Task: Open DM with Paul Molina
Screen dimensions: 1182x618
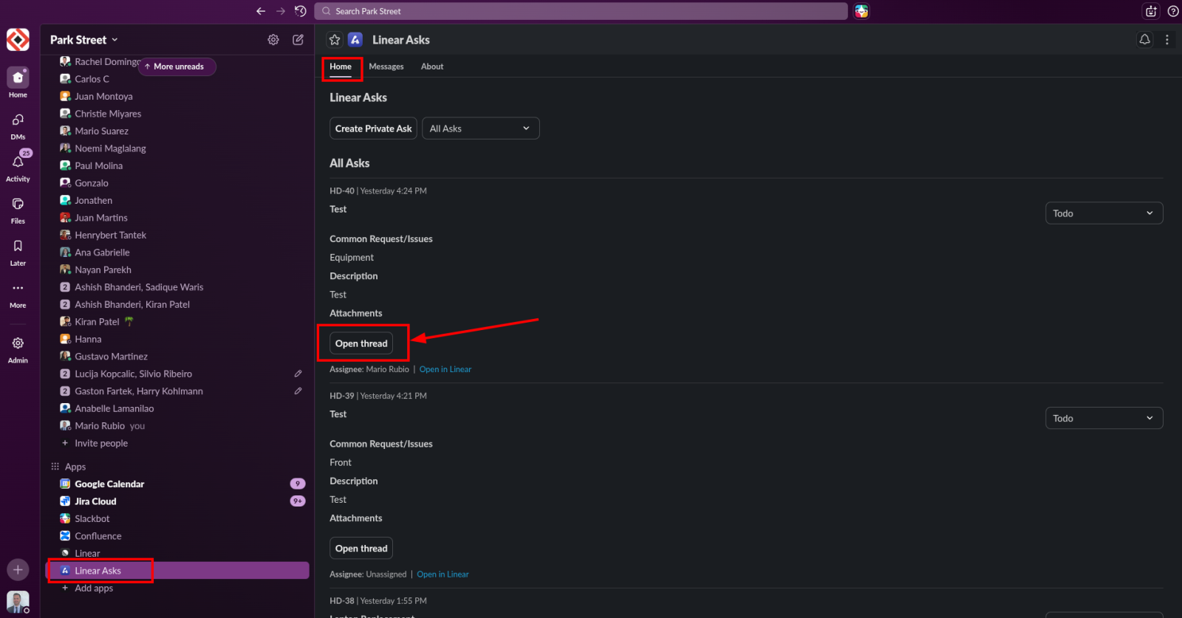Action: 177,166
